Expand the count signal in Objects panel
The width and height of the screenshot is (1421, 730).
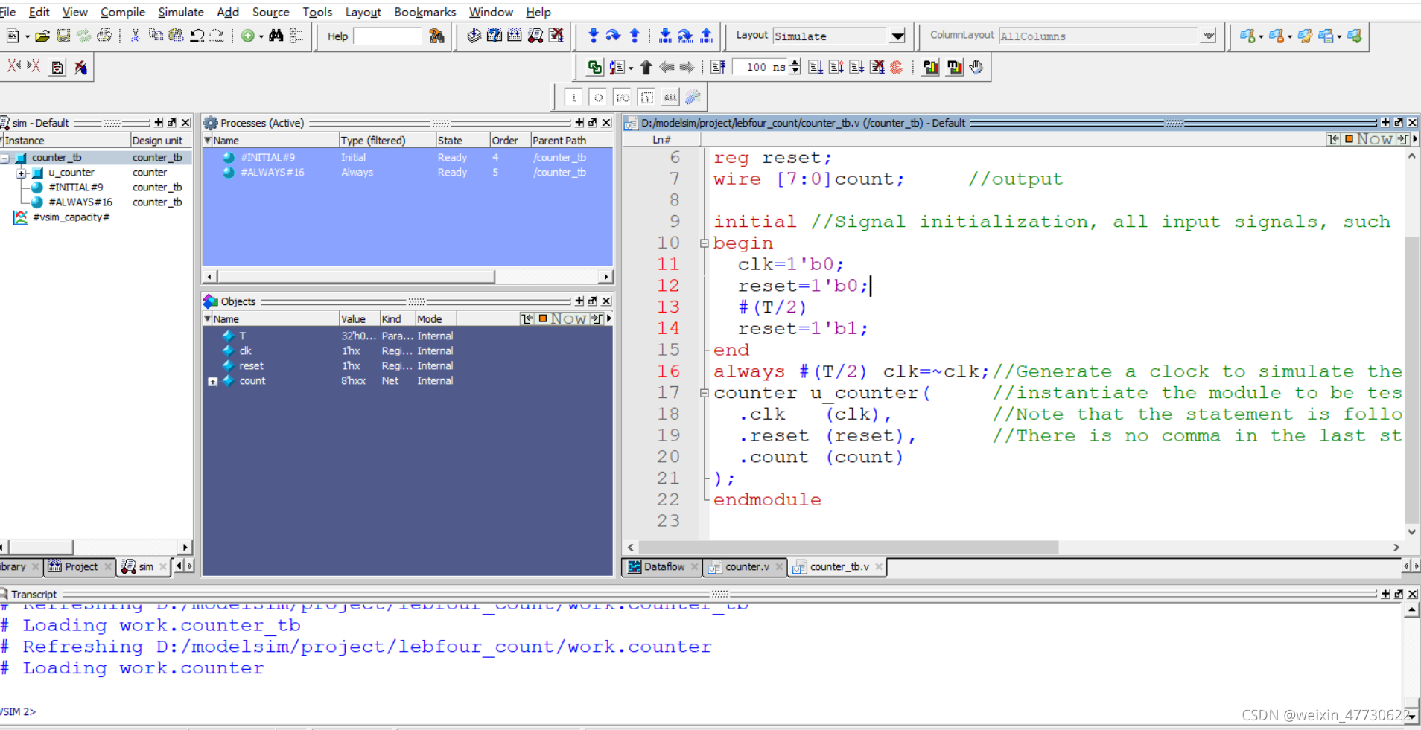tap(213, 381)
